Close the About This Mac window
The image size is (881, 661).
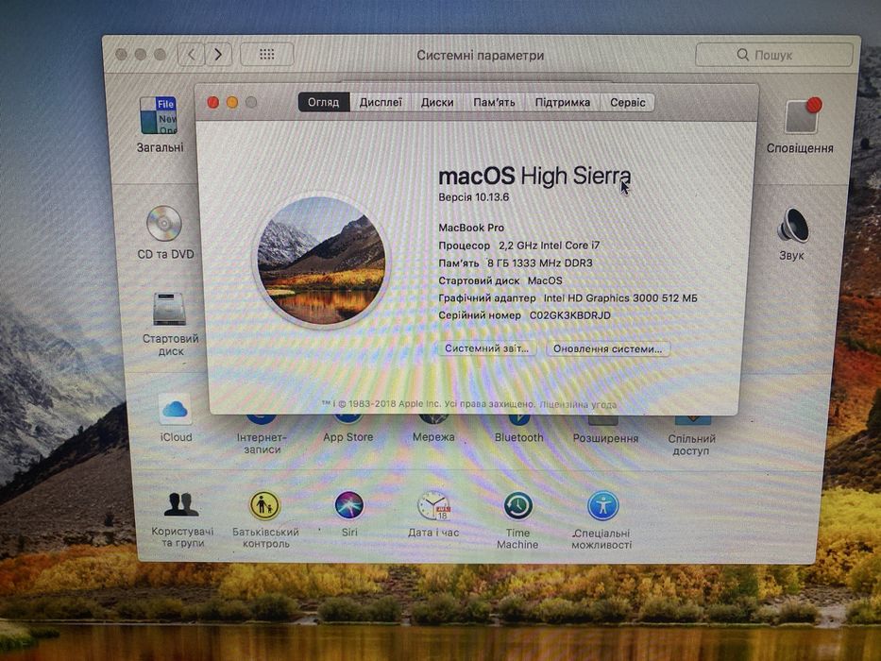(x=213, y=102)
